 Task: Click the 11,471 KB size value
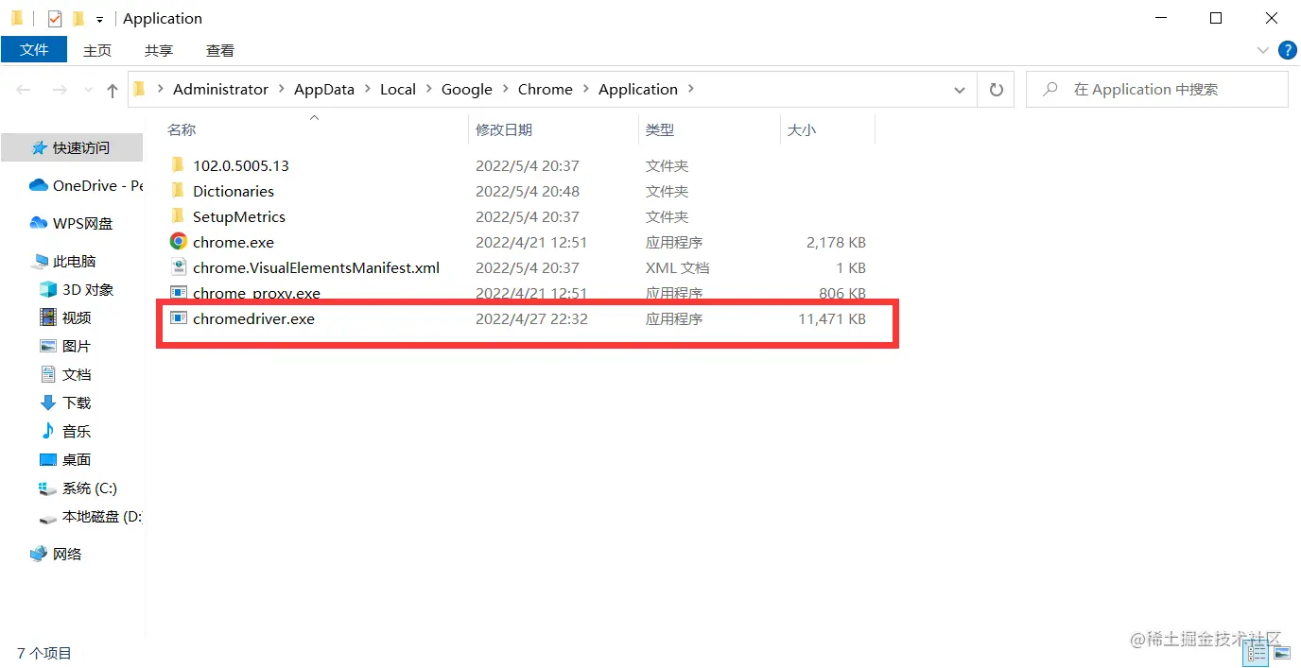(x=832, y=319)
